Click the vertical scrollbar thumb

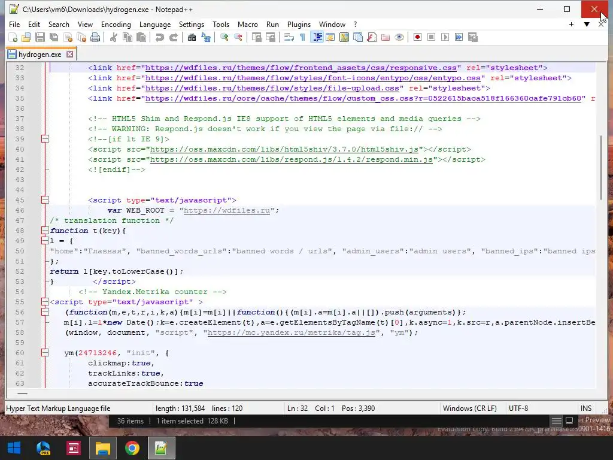click(x=602, y=168)
